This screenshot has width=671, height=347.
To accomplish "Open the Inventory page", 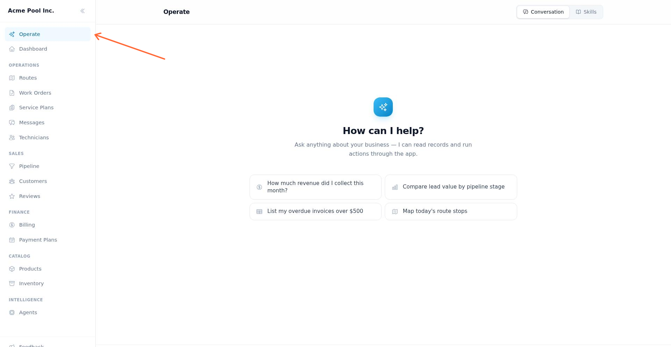I will tap(48, 283).
